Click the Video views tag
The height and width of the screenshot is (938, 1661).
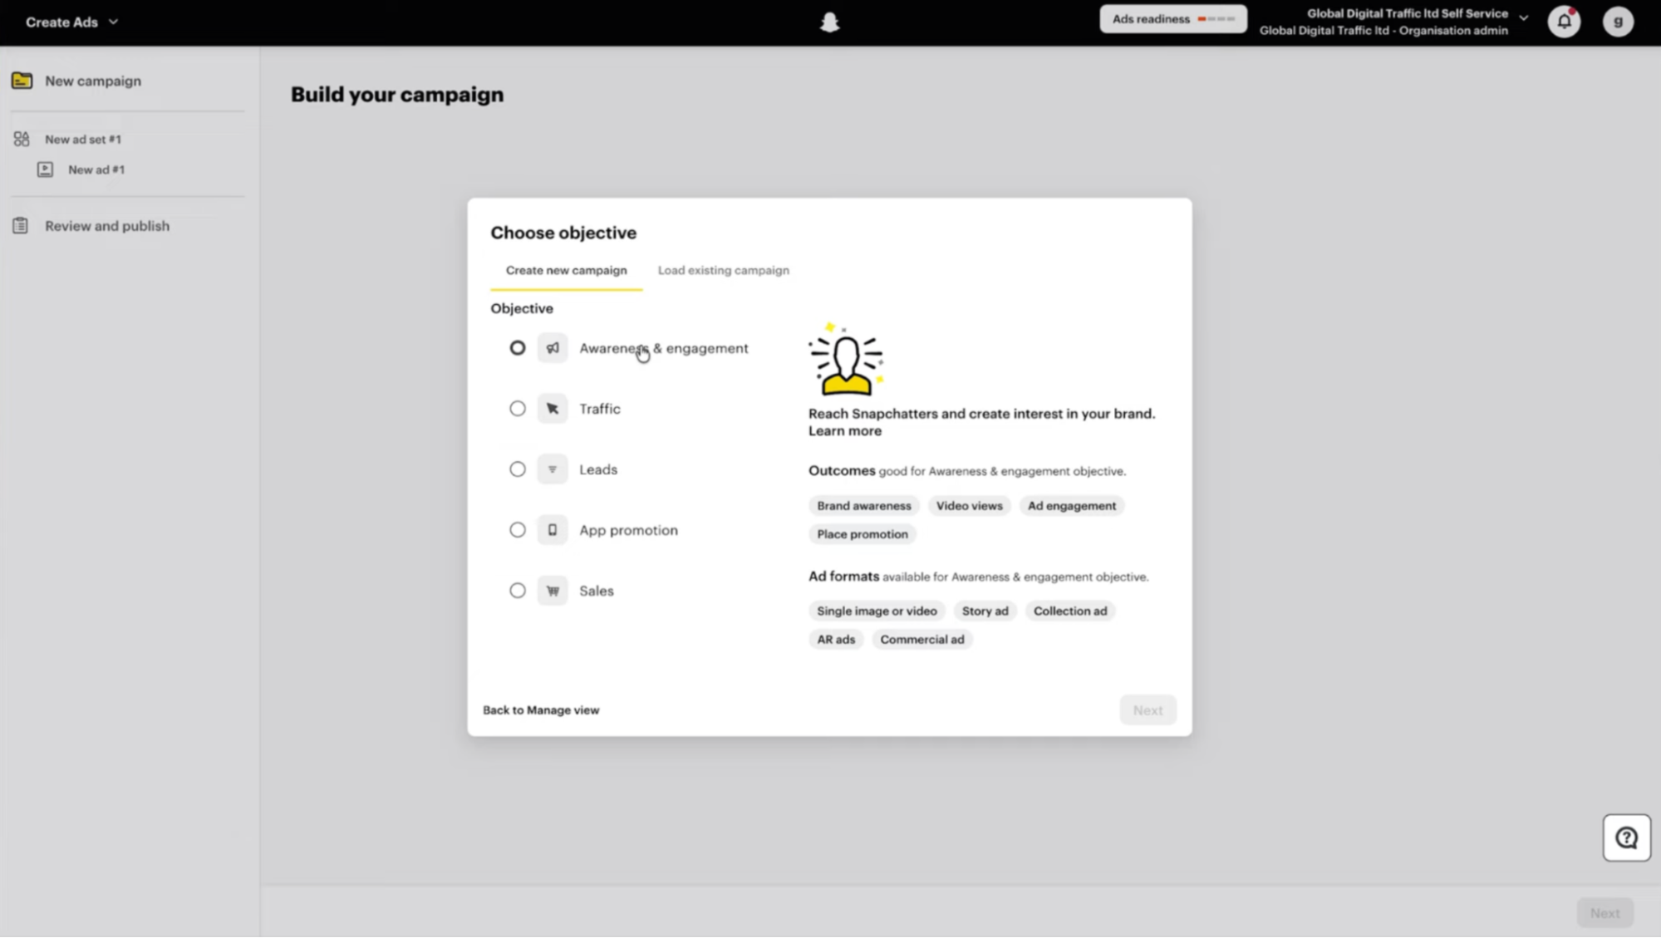click(x=969, y=506)
